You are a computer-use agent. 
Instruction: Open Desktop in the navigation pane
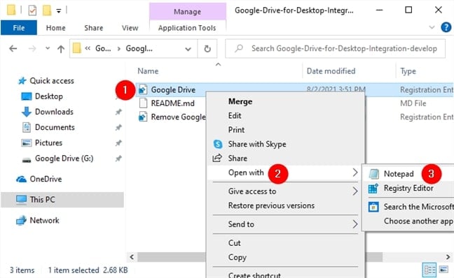pos(48,96)
